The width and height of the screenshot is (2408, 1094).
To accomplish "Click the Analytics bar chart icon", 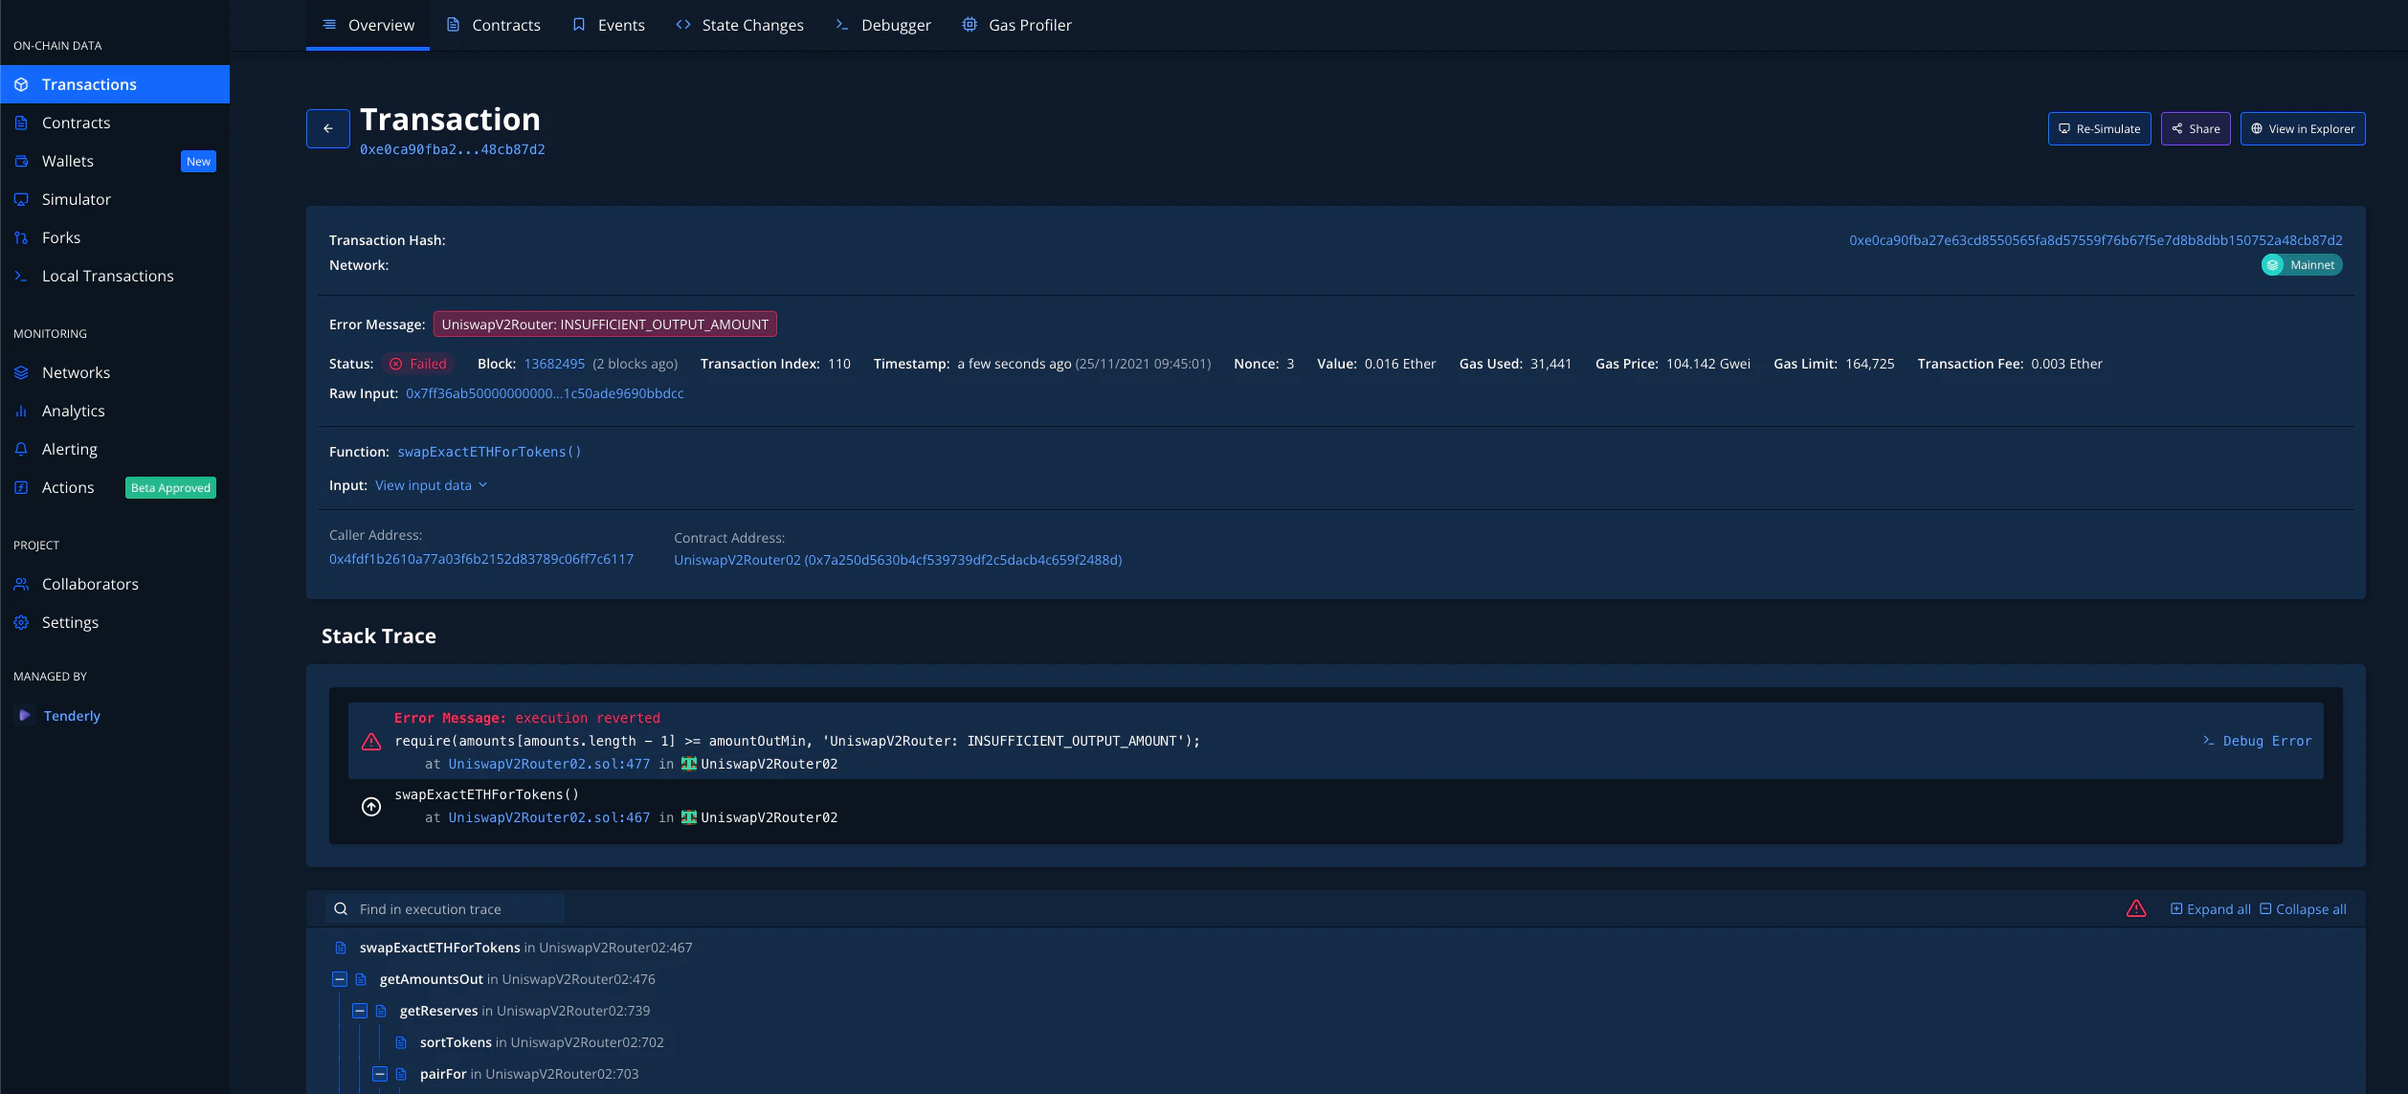I will [21, 411].
